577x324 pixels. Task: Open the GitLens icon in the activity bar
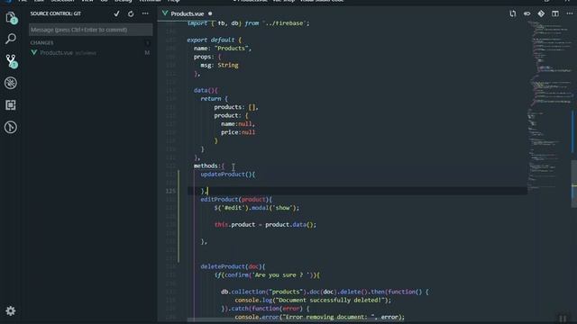point(11,127)
